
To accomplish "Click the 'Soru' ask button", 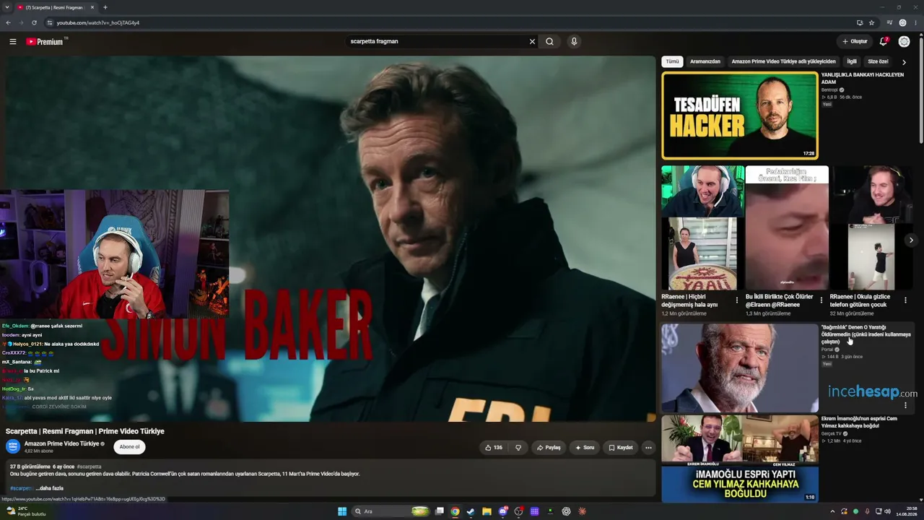I will pyautogui.click(x=585, y=448).
